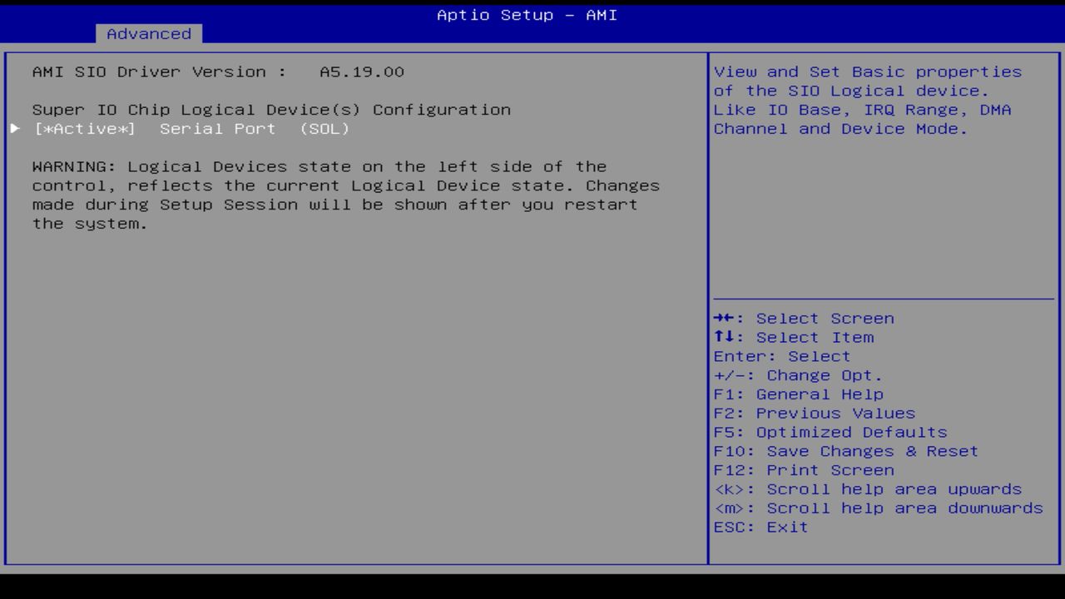Open Super IO Chip Logical Device(s) Configuration
Image resolution: width=1065 pixels, height=599 pixels.
pyautogui.click(x=271, y=109)
